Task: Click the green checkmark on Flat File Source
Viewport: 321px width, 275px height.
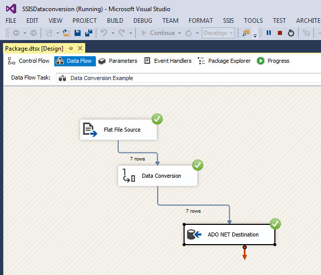Action: tap(157, 119)
